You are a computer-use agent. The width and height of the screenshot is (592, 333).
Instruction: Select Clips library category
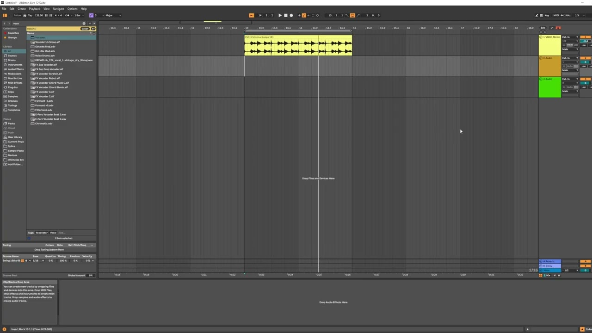coord(11,92)
